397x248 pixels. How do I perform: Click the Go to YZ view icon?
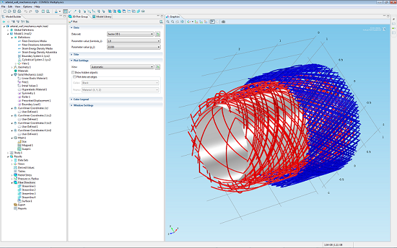pyautogui.click(x=201, y=22)
